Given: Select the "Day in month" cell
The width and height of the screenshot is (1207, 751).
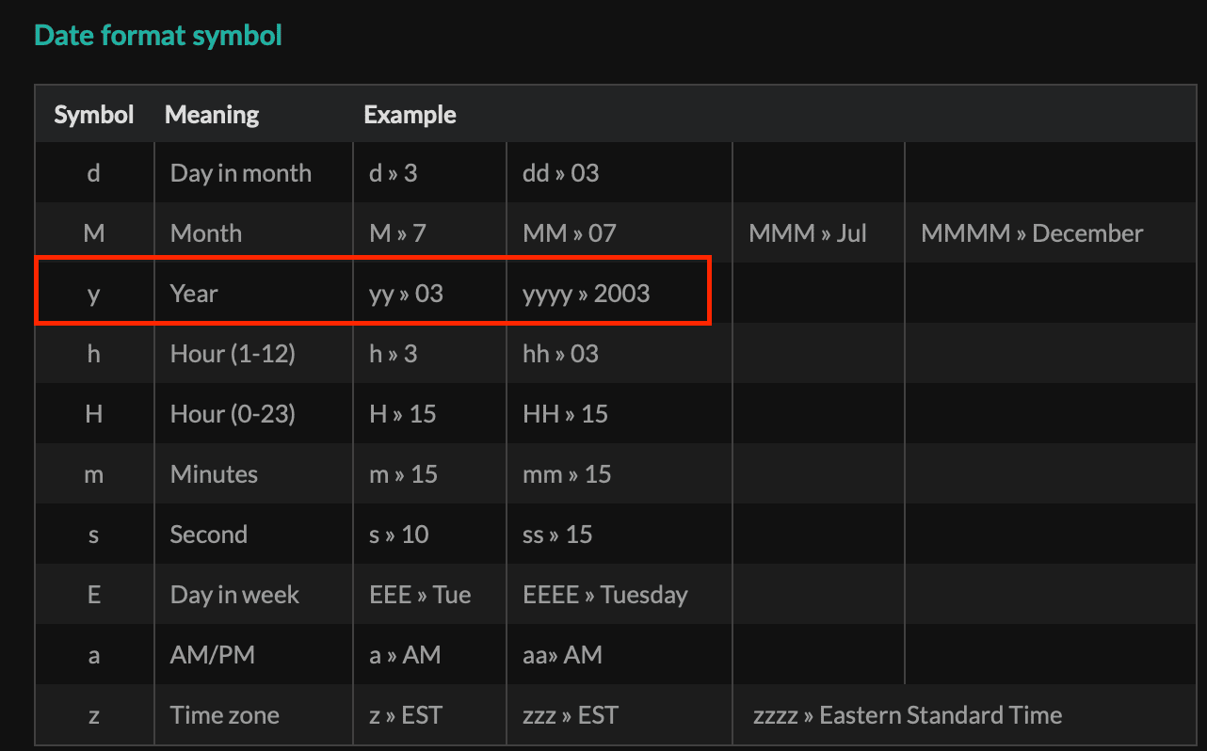Looking at the screenshot, I should [240, 173].
